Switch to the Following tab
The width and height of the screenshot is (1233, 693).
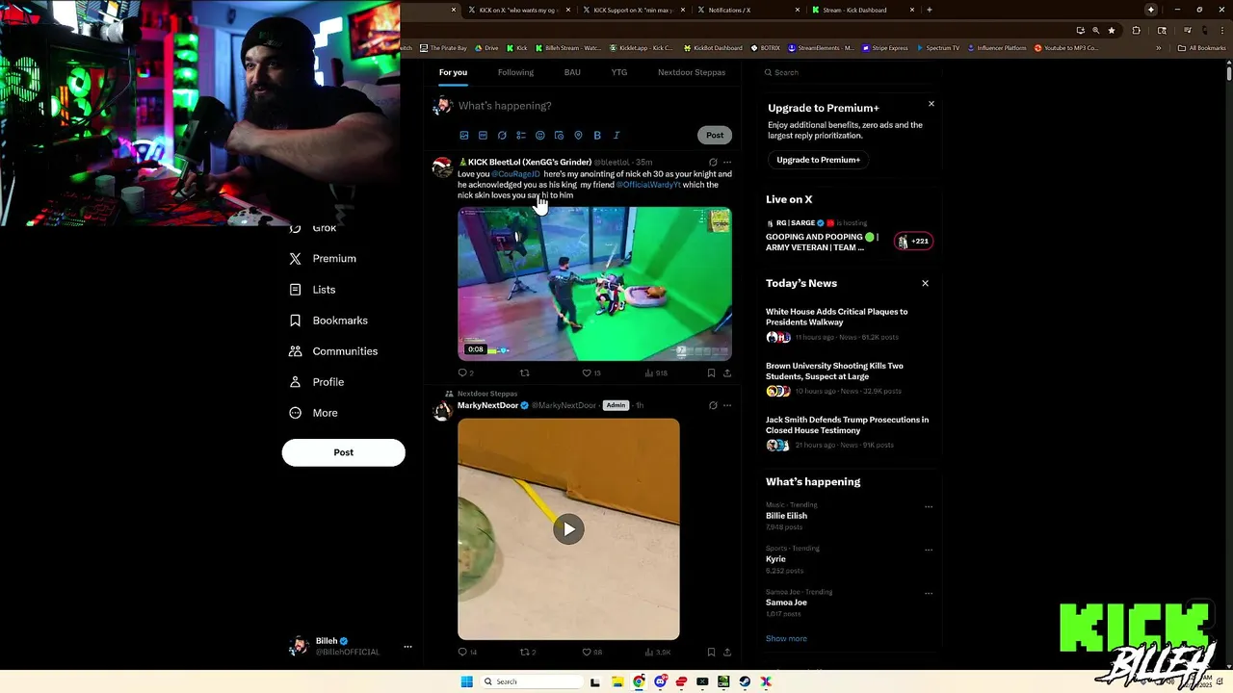click(515, 72)
